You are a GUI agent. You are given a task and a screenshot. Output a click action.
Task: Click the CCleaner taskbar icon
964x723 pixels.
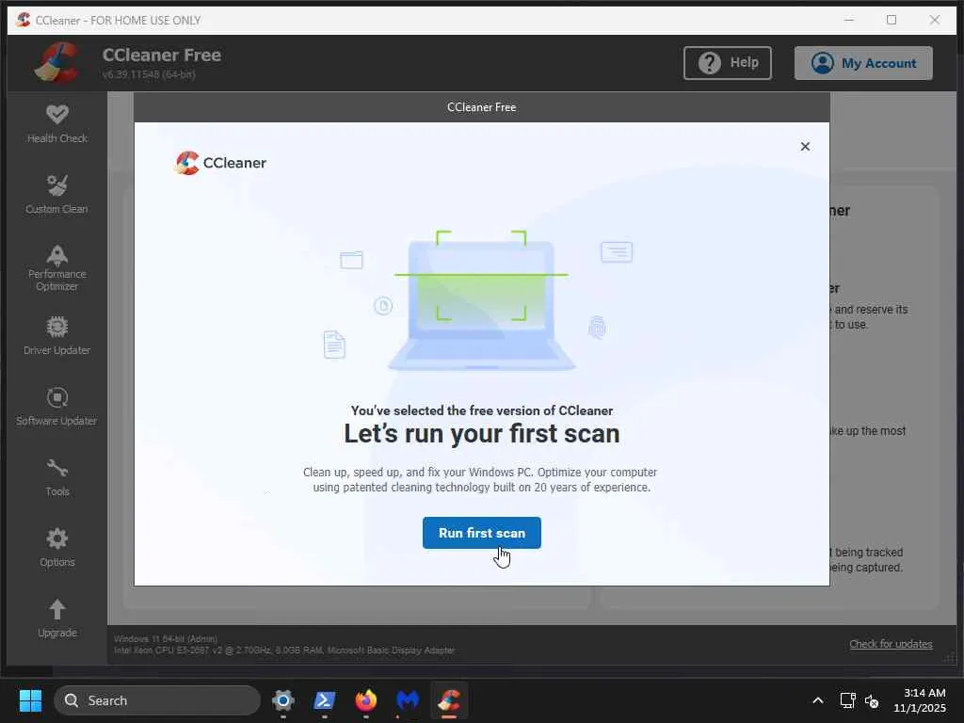click(449, 700)
